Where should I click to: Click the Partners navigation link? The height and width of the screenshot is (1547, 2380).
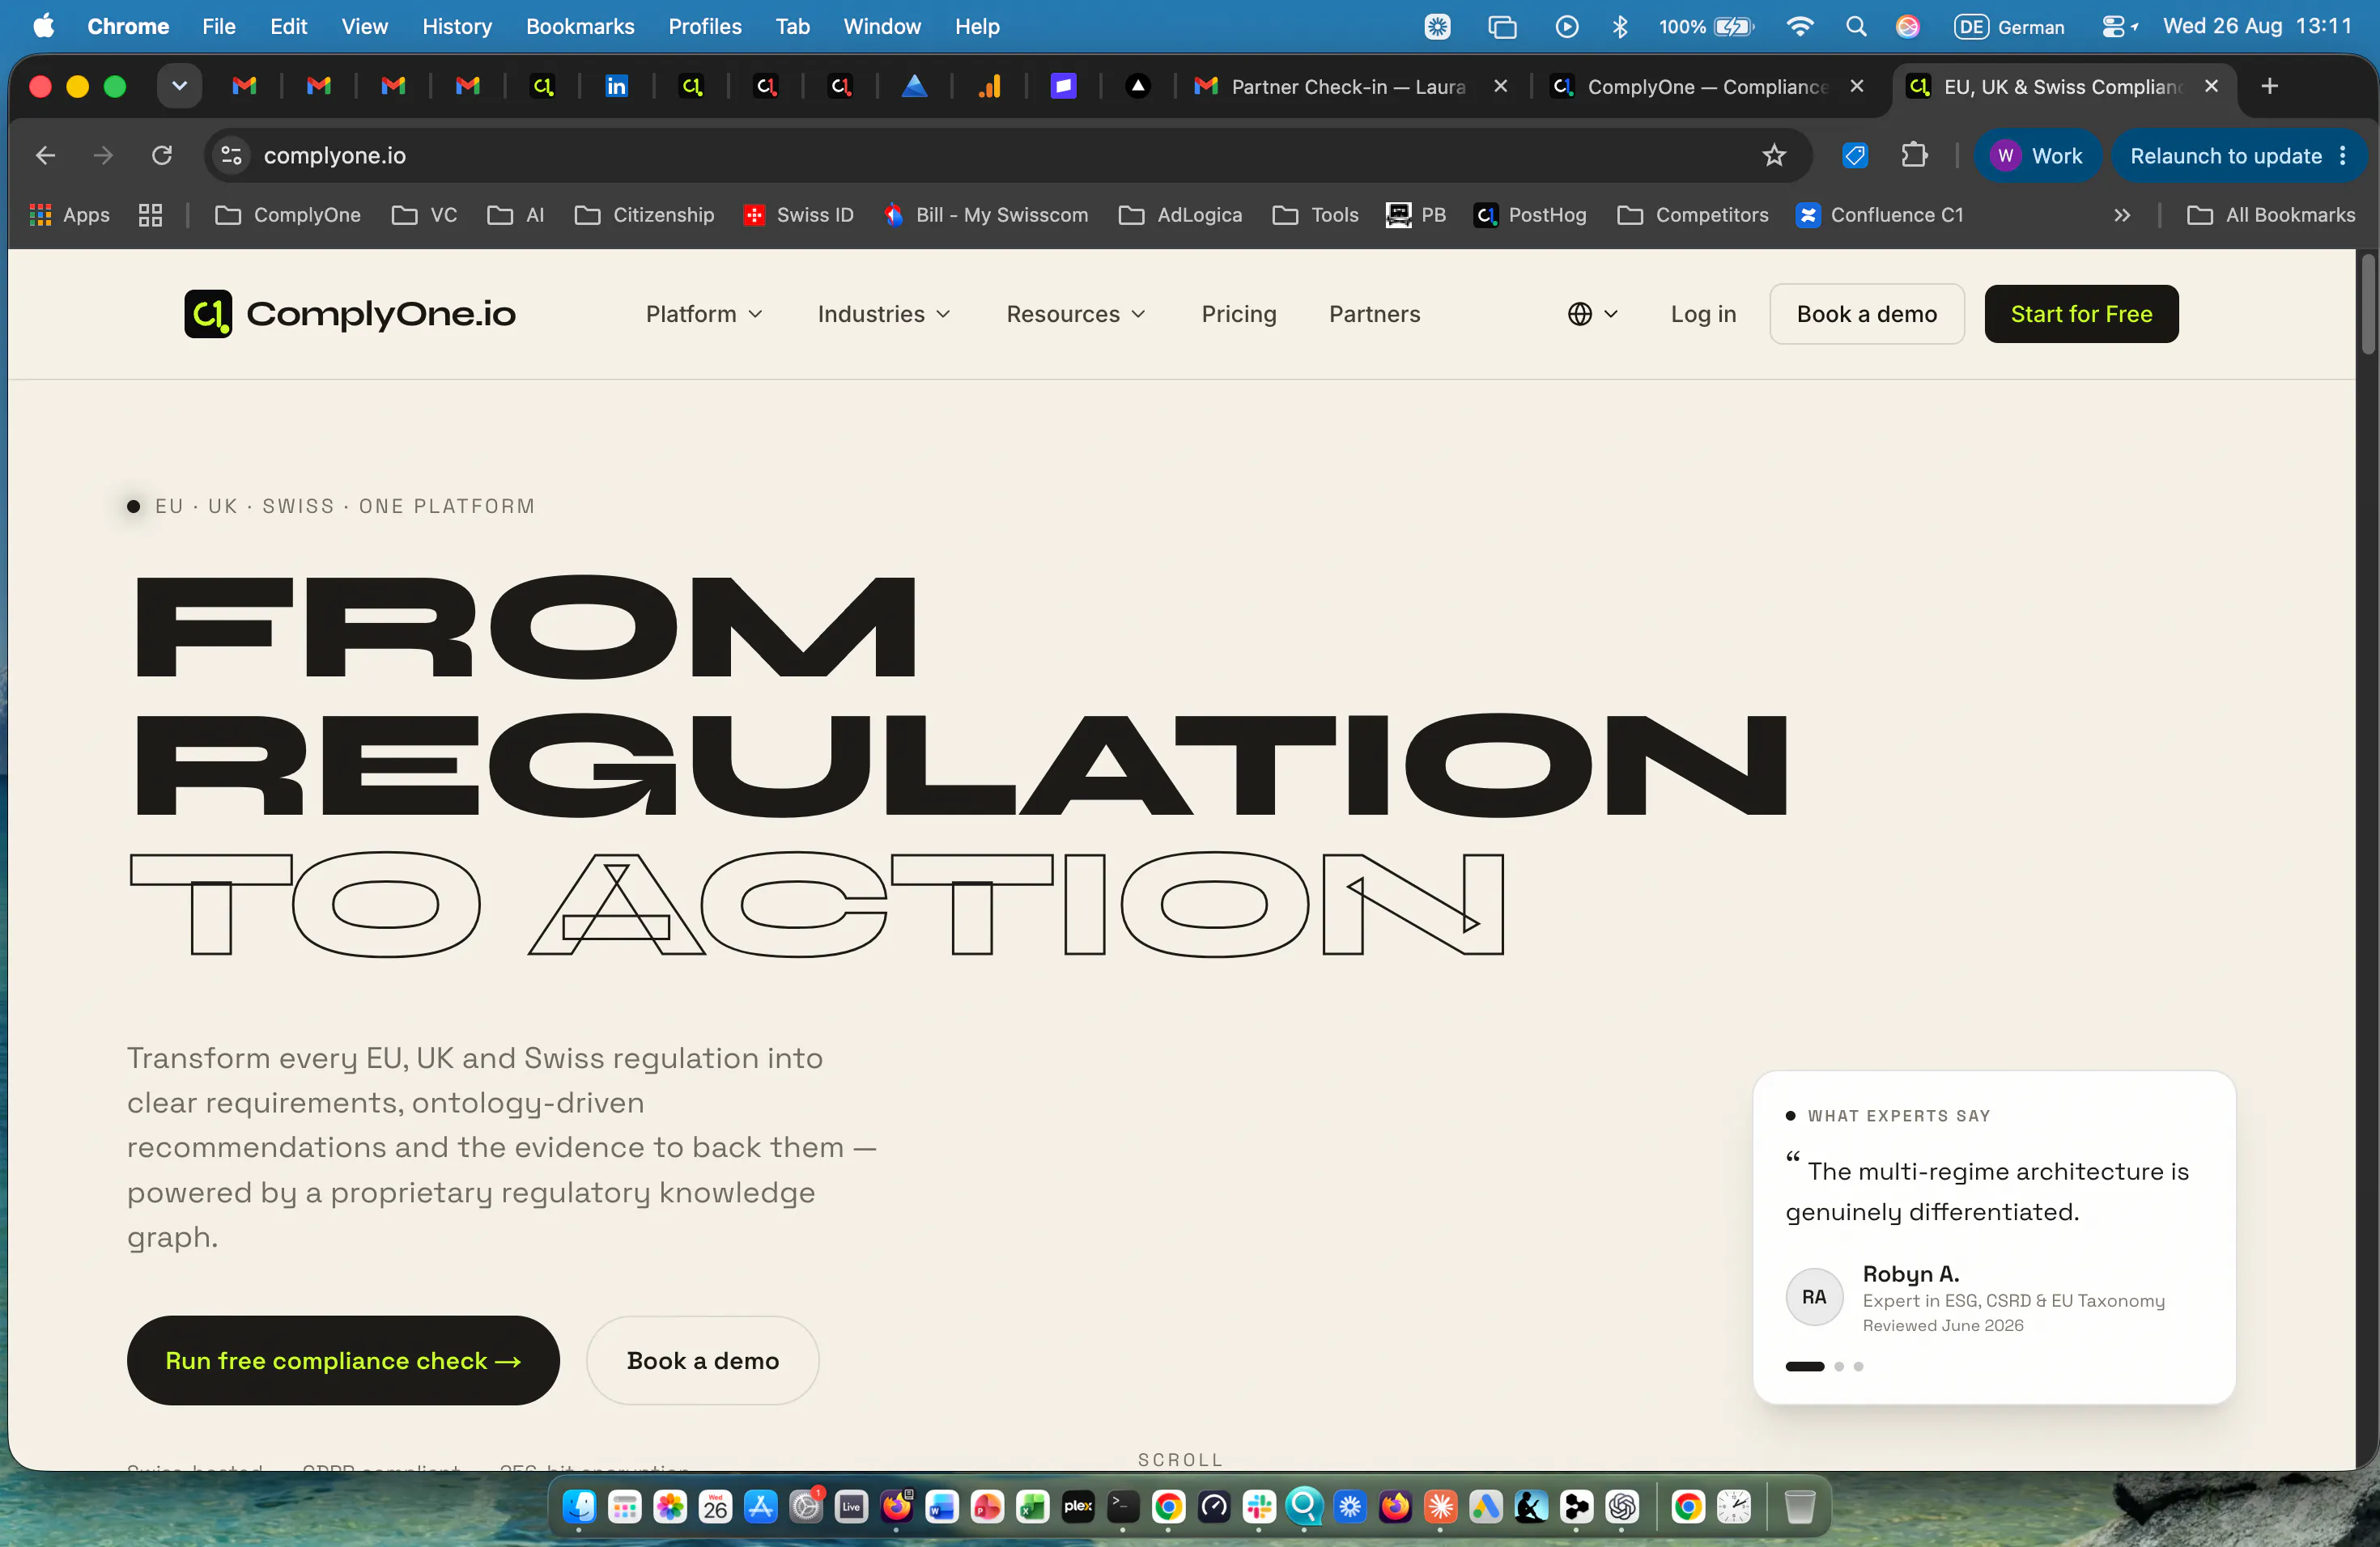point(1374,314)
